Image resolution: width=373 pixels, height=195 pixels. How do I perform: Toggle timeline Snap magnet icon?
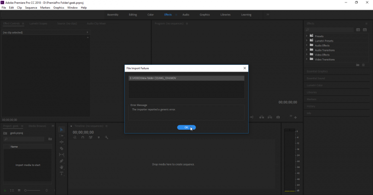tap(83, 137)
